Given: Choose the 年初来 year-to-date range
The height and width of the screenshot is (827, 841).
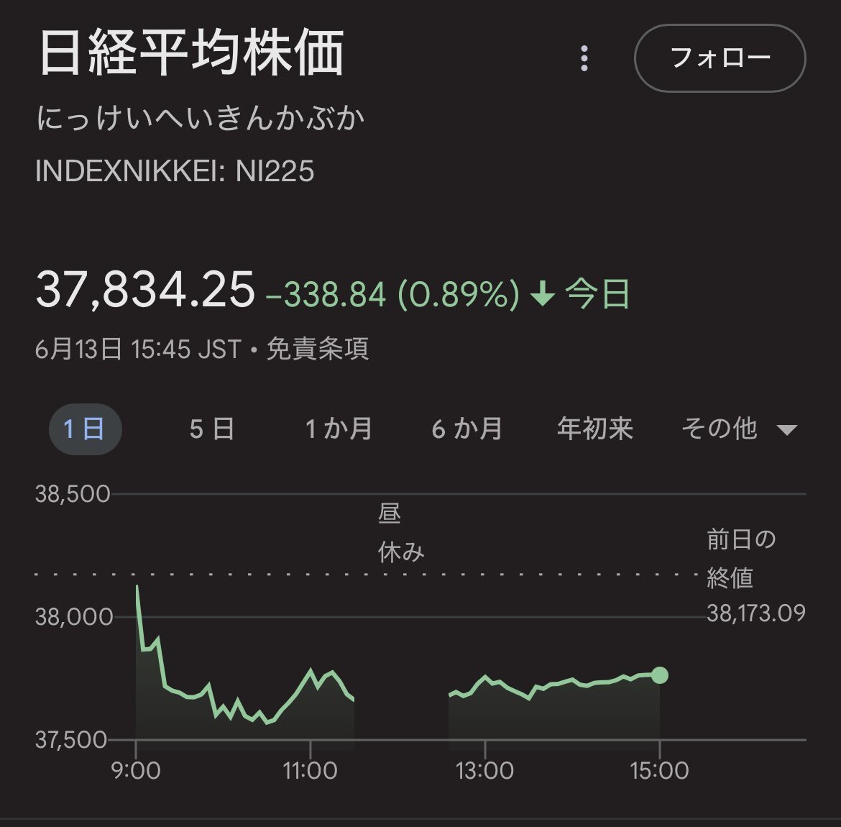Looking at the screenshot, I should pyautogui.click(x=594, y=429).
